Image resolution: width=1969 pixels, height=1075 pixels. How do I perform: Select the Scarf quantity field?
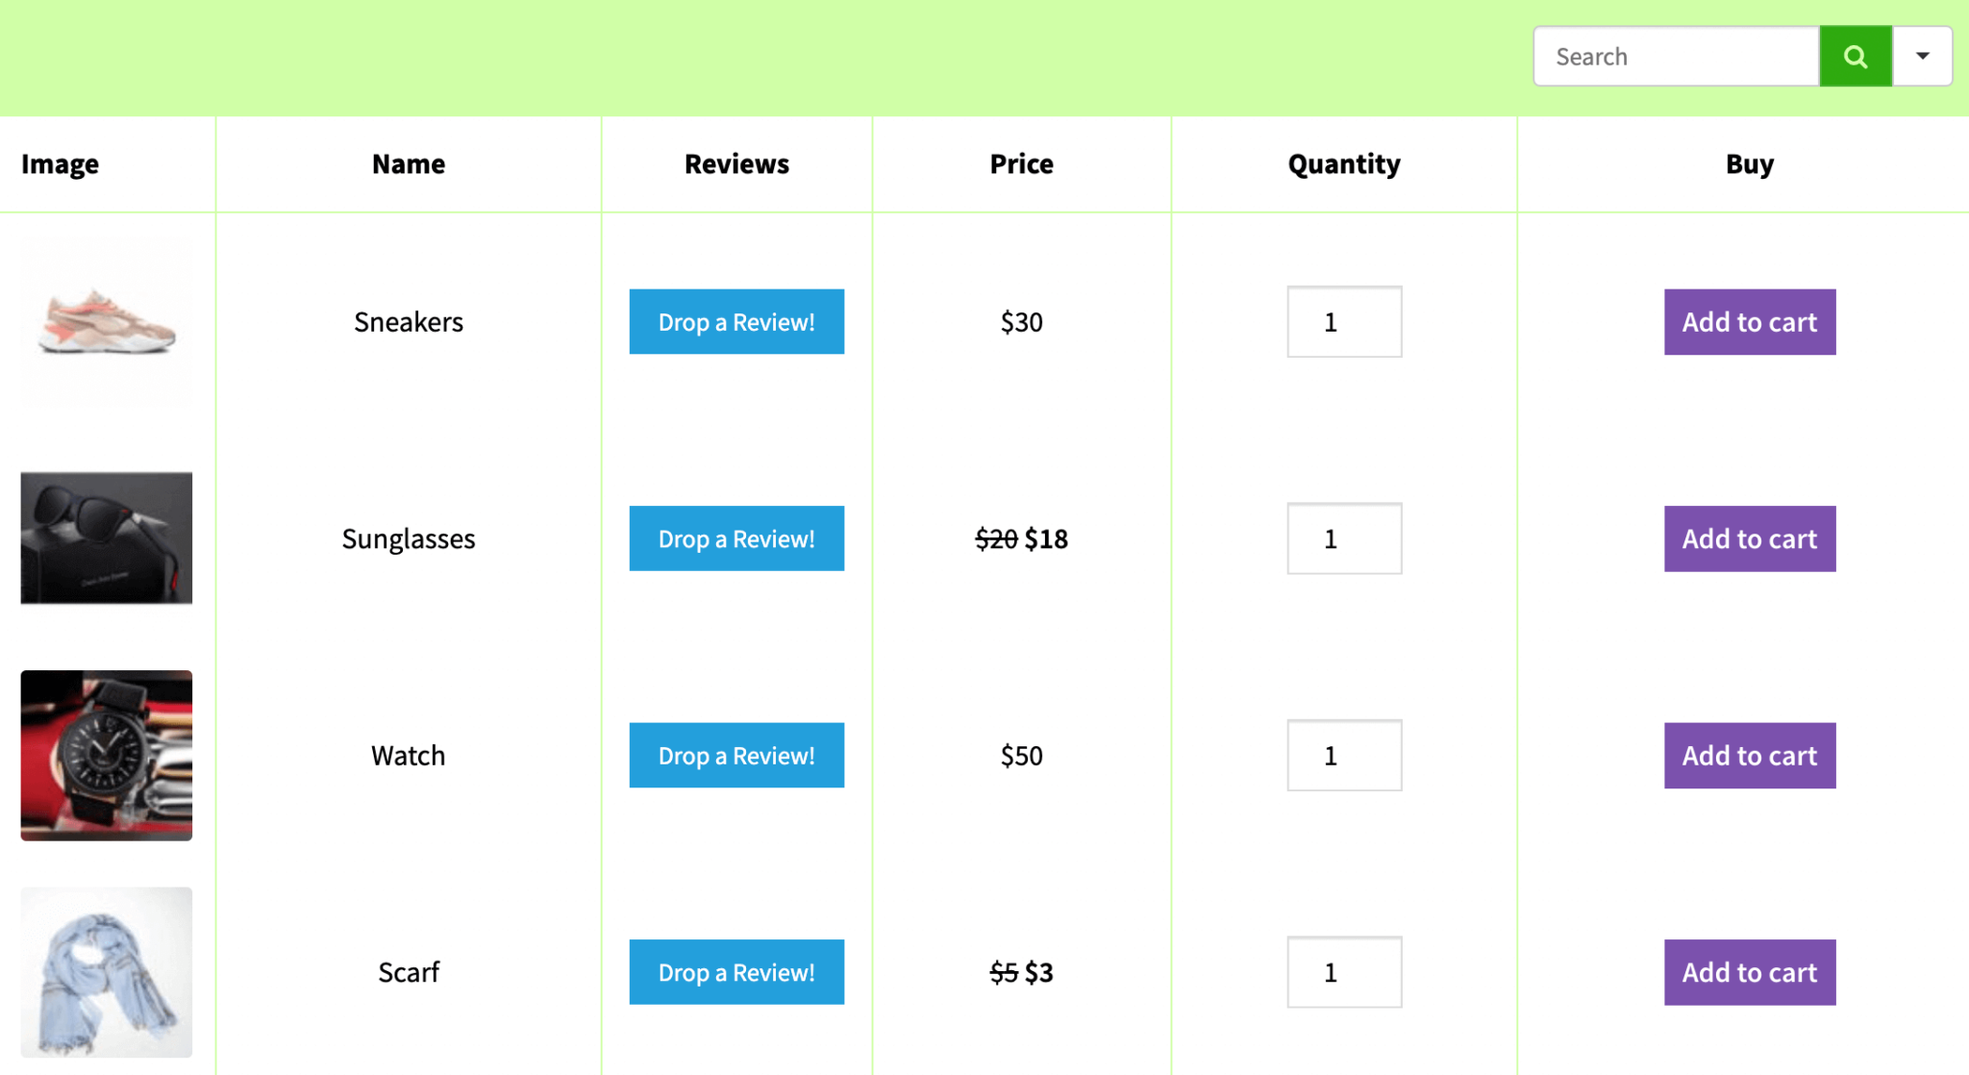1343,972
